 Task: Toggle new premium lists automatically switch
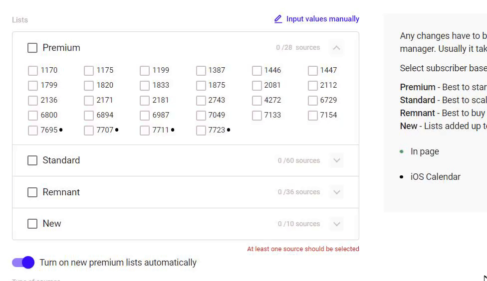[x=23, y=263]
